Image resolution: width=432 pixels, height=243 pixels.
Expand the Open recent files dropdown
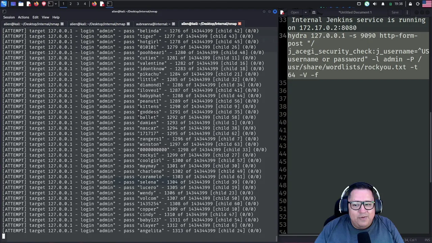306,12
